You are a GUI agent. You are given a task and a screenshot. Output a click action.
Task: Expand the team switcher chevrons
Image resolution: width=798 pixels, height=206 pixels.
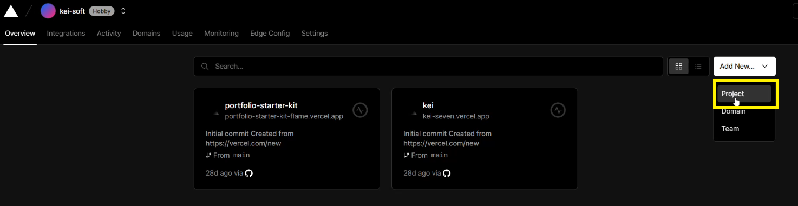[x=123, y=11]
